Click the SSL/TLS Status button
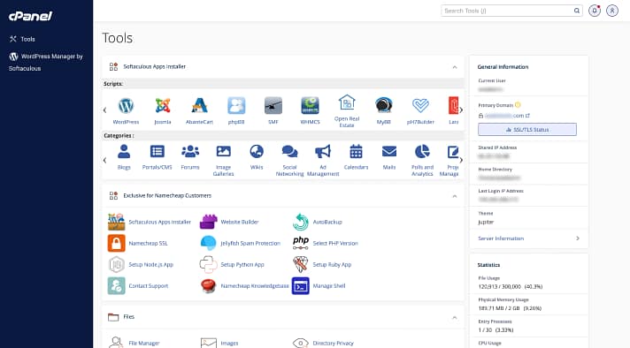 [527, 130]
